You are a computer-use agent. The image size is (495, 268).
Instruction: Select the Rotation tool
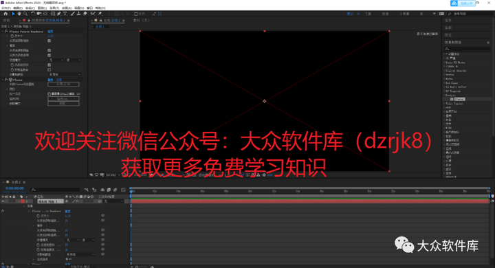(33, 14)
